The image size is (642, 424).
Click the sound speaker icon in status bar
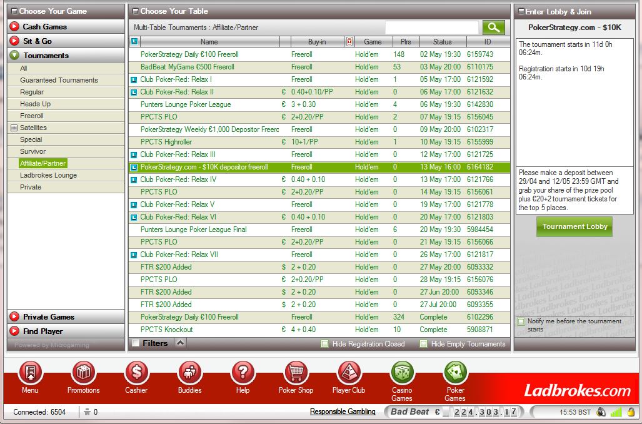[601, 411]
